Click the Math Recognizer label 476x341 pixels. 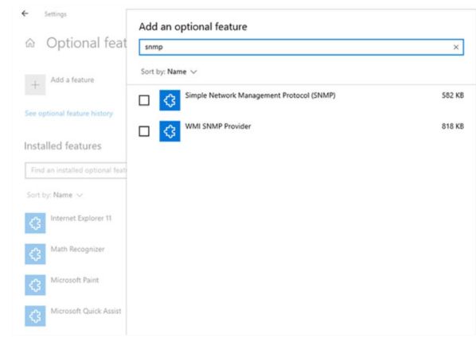[x=77, y=249]
